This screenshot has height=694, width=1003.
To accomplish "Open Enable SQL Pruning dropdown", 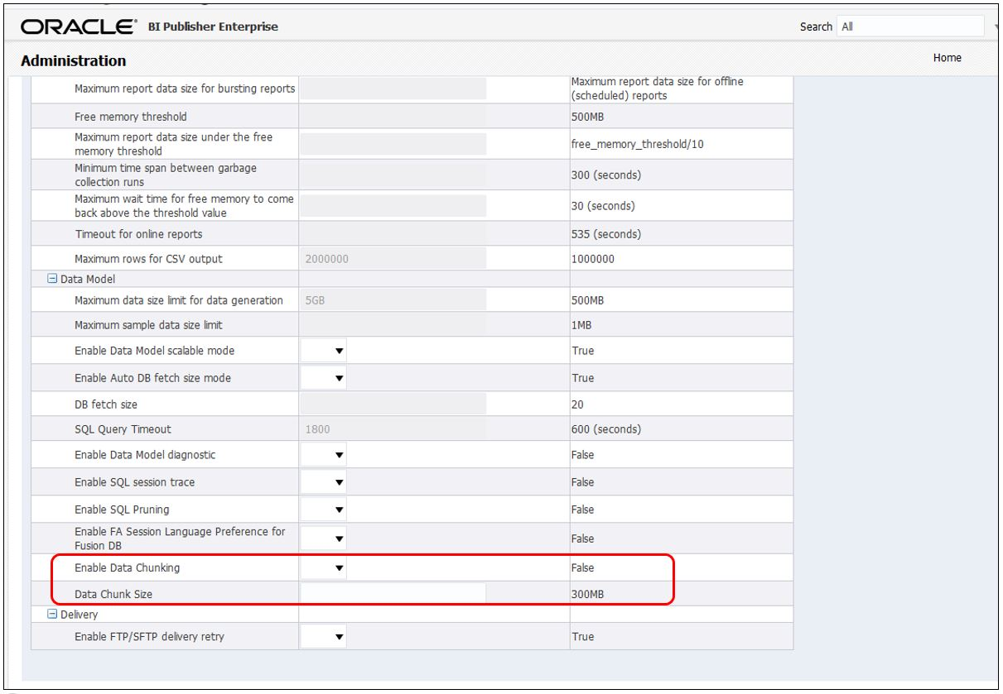I will (x=324, y=510).
